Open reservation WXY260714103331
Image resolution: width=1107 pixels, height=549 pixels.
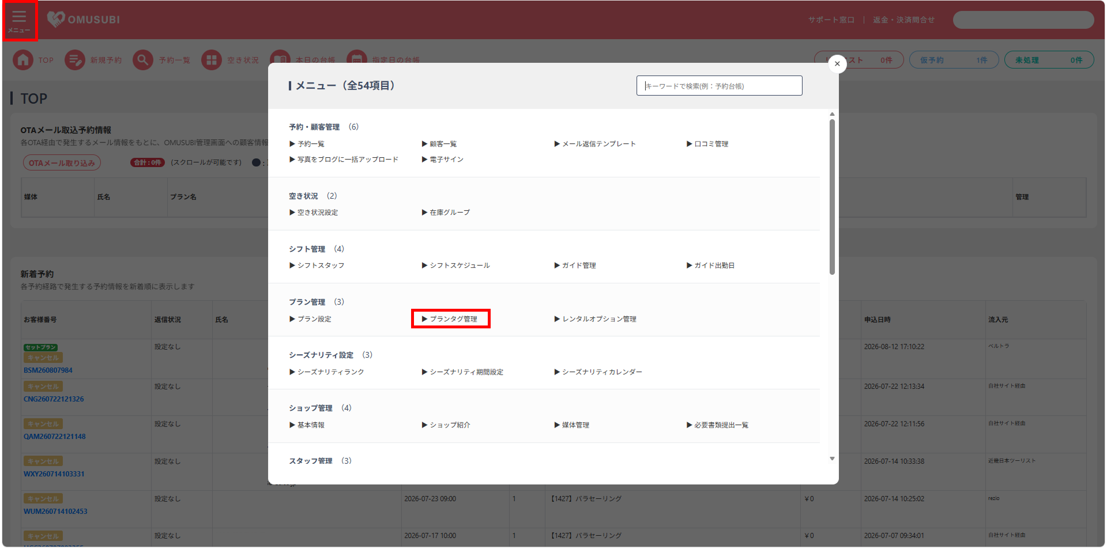(x=54, y=474)
